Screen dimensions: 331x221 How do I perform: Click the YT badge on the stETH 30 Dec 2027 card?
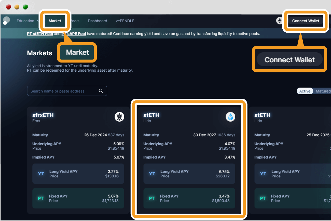[x=152, y=174]
